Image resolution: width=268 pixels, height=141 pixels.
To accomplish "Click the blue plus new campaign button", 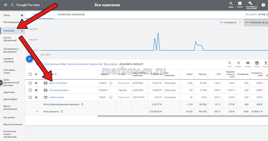I will (x=29, y=59).
